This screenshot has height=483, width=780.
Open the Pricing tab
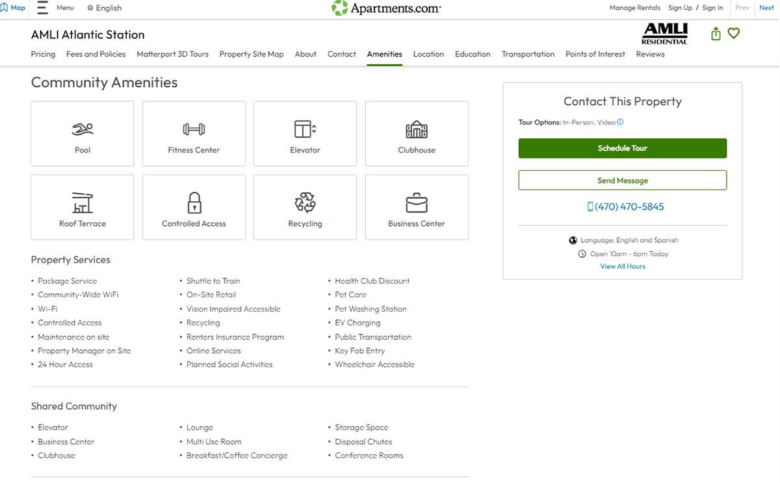coord(43,54)
